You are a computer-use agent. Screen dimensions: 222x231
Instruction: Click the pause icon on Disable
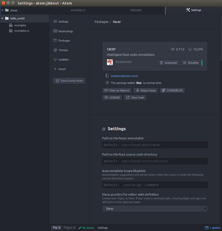tap(184, 63)
